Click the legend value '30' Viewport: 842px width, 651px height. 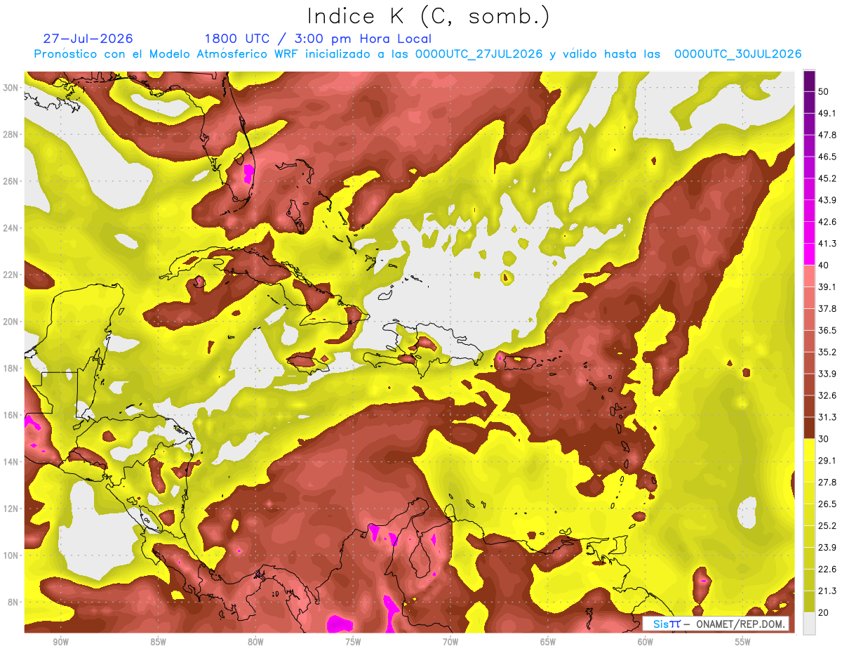[x=824, y=439]
